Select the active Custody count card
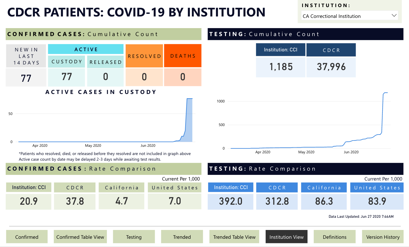This screenshot has width=409, height=247. tap(67, 77)
